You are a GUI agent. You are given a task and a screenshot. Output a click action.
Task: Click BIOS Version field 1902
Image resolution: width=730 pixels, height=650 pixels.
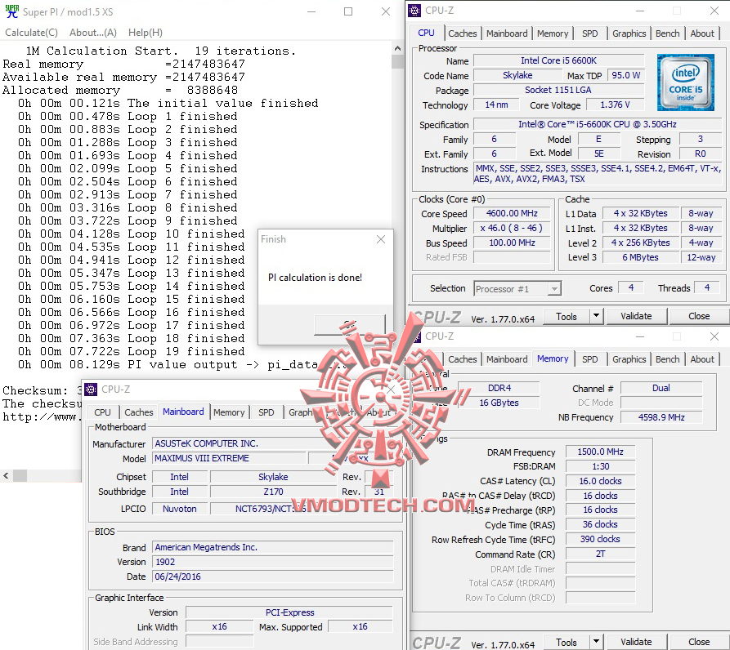pyautogui.click(x=273, y=562)
